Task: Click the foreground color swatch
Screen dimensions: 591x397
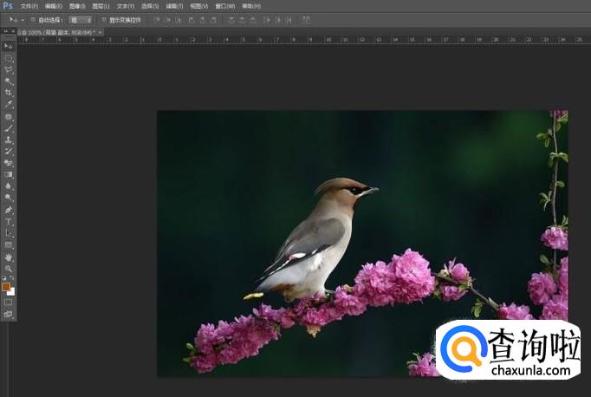Action: tap(6, 286)
